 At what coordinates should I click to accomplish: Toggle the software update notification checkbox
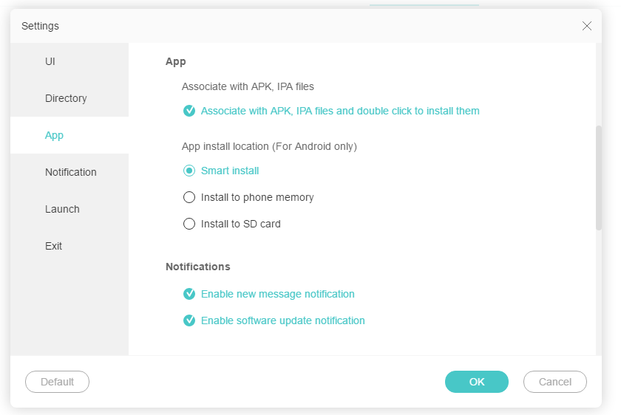click(x=189, y=320)
